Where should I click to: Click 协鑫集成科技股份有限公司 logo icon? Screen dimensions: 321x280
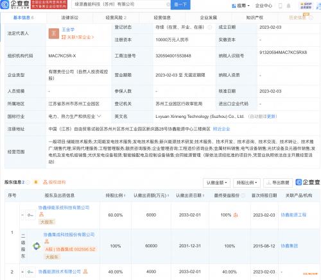click(x=37, y=246)
